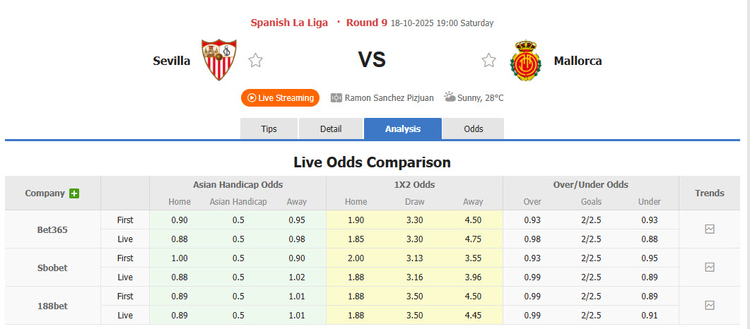Click the Sevilla club crest logo
This screenshot has width=750, height=329.
(x=219, y=60)
